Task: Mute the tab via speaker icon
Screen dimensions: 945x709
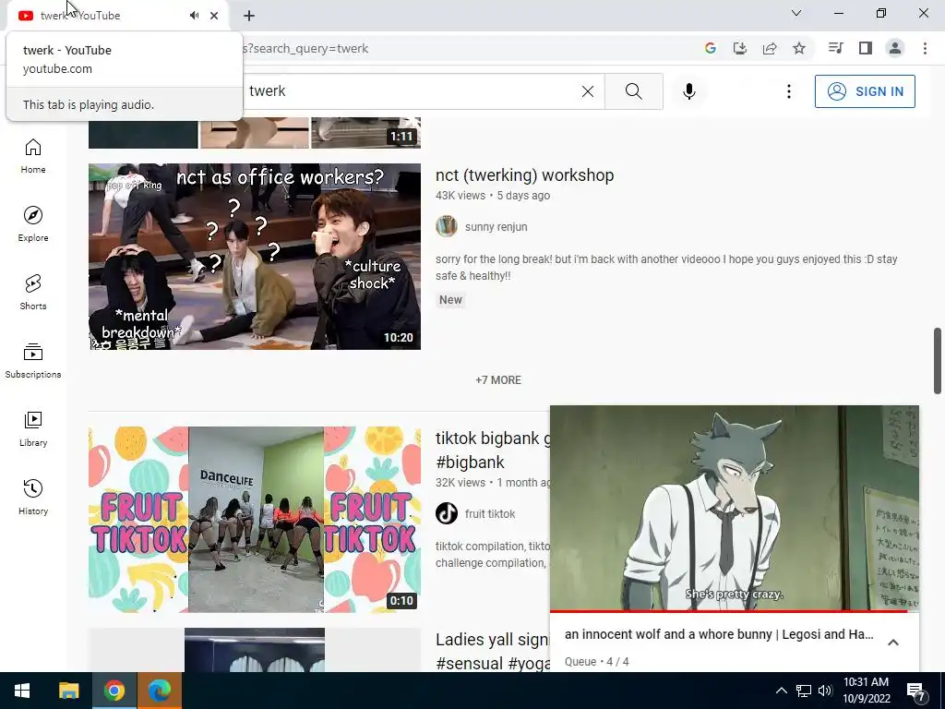Action: pos(194,16)
